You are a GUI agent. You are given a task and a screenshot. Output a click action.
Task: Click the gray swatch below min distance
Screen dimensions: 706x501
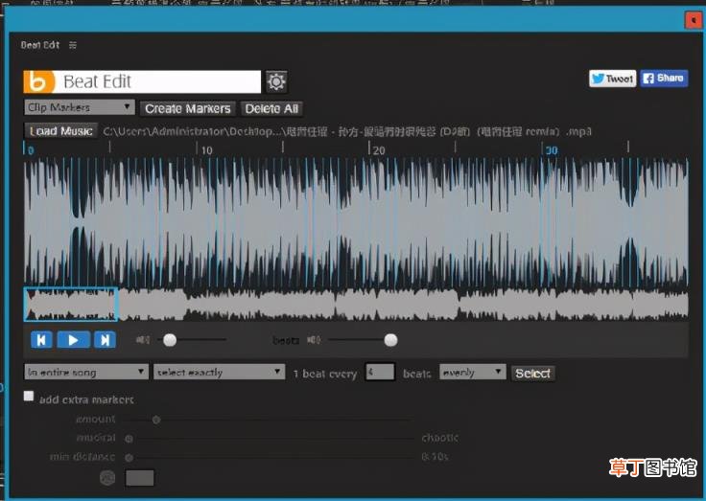tap(140, 478)
